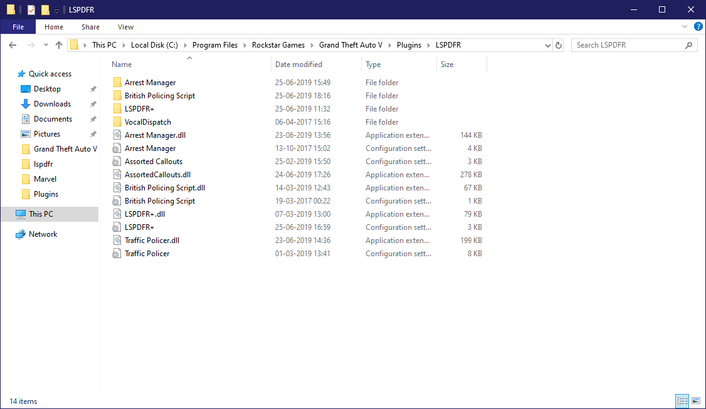Select the VocalDispatch folder icon
706x409 pixels.
(117, 122)
